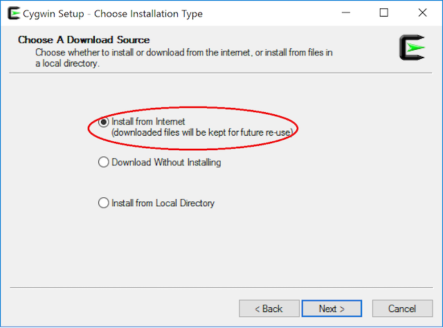Select the Install from Internet radio button
Image resolution: width=443 pixels, height=328 pixels.
point(104,122)
